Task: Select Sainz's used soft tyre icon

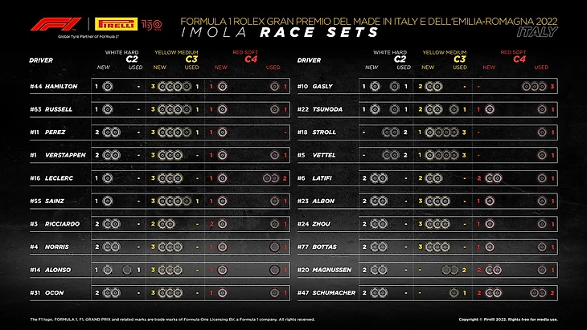Action: [274, 201]
